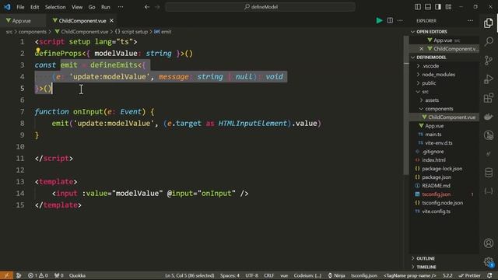Screen dimensions: 498x280
Task: Open the database icon in activity bar
Action: click(x=489, y=173)
